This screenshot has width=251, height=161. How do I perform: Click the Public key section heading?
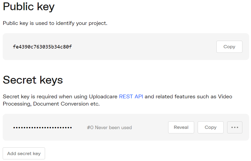click(28, 7)
